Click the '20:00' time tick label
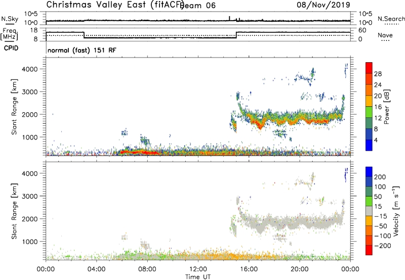 click(x=299, y=269)
